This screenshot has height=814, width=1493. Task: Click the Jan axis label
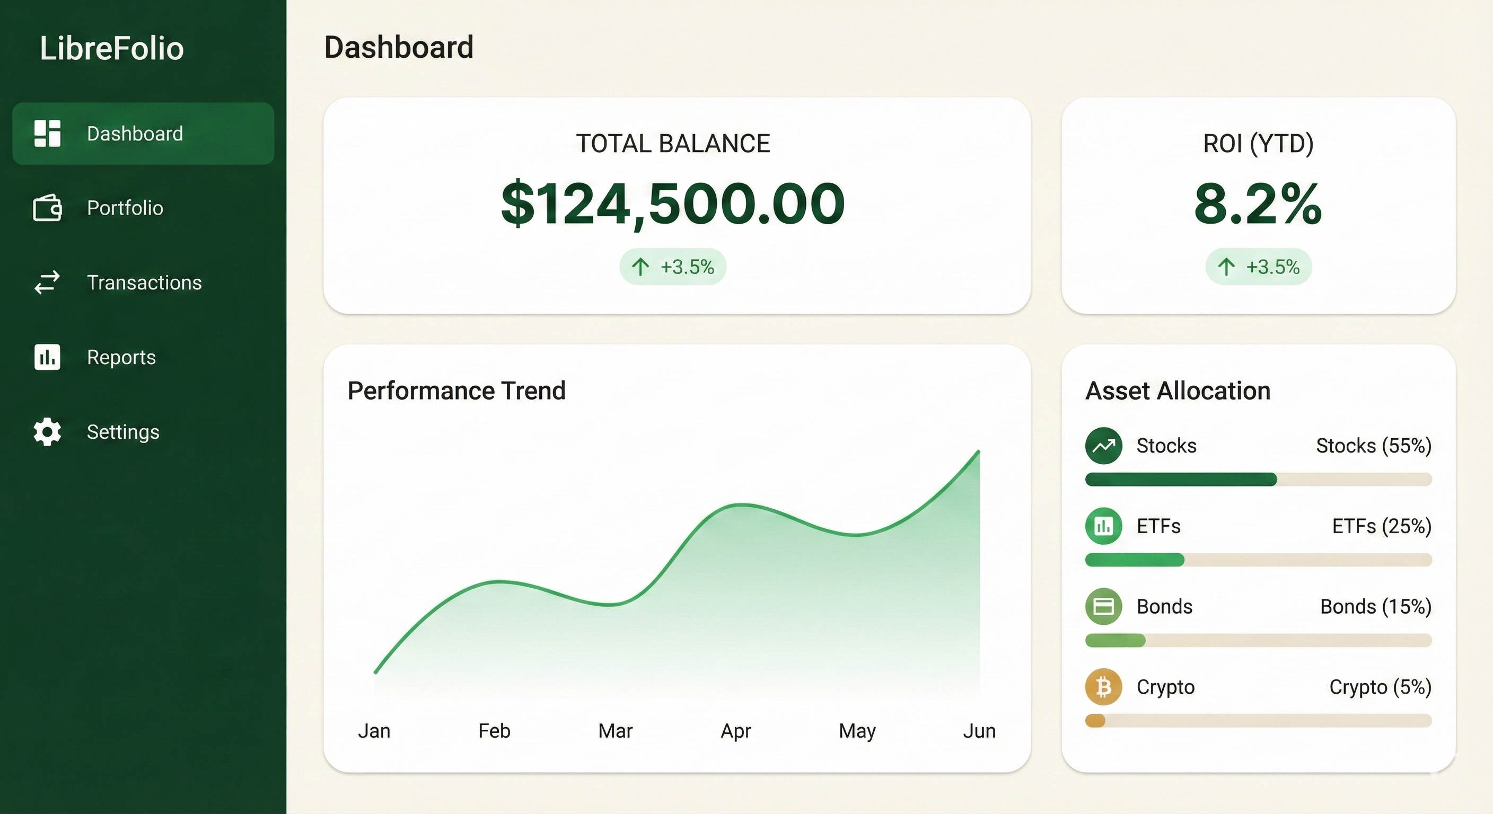tap(374, 731)
